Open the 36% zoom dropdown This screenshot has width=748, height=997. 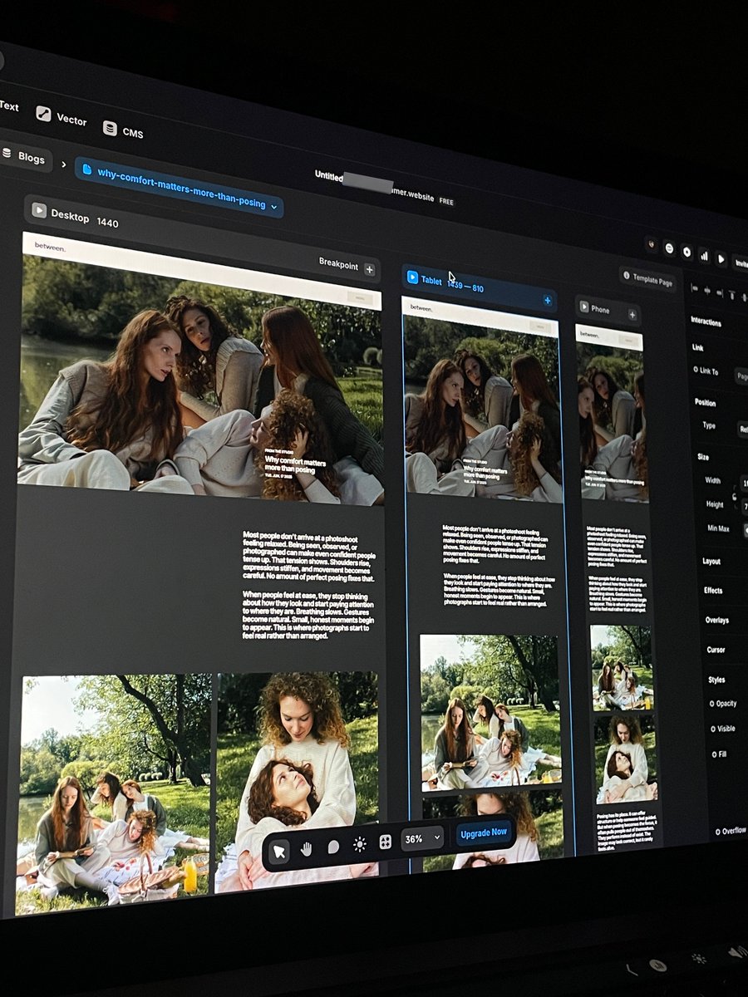point(422,838)
